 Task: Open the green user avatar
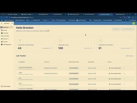134,23
